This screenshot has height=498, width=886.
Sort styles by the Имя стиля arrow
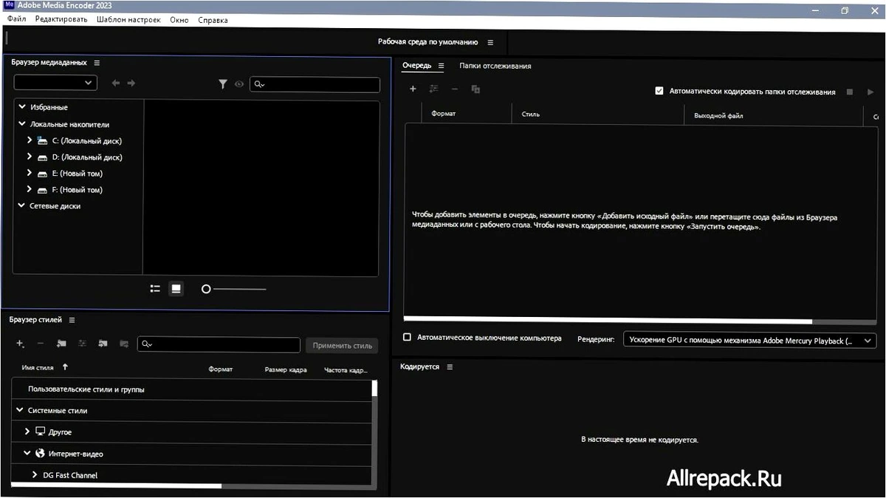pos(65,366)
